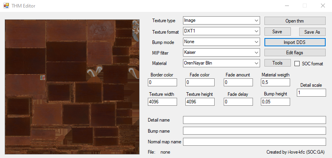The height and width of the screenshot is (158, 332).
Task: Select the Detail scale field
Action: [x=311, y=93]
